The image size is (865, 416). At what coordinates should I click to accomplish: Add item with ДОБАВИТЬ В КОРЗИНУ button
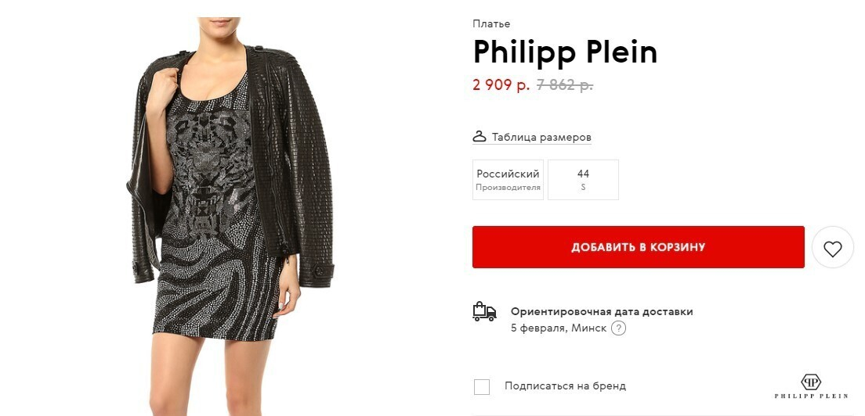(x=639, y=247)
